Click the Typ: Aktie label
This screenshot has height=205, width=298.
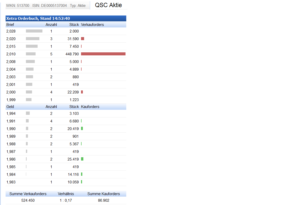coord(78,5)
